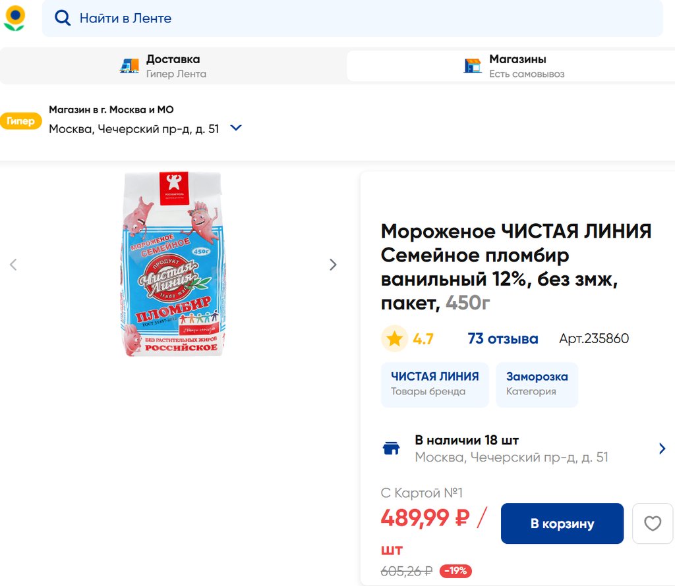Open ЧИСТАЯ ЛИНИЯ brand products
The image size is (675, 586).
click(434, 384)
